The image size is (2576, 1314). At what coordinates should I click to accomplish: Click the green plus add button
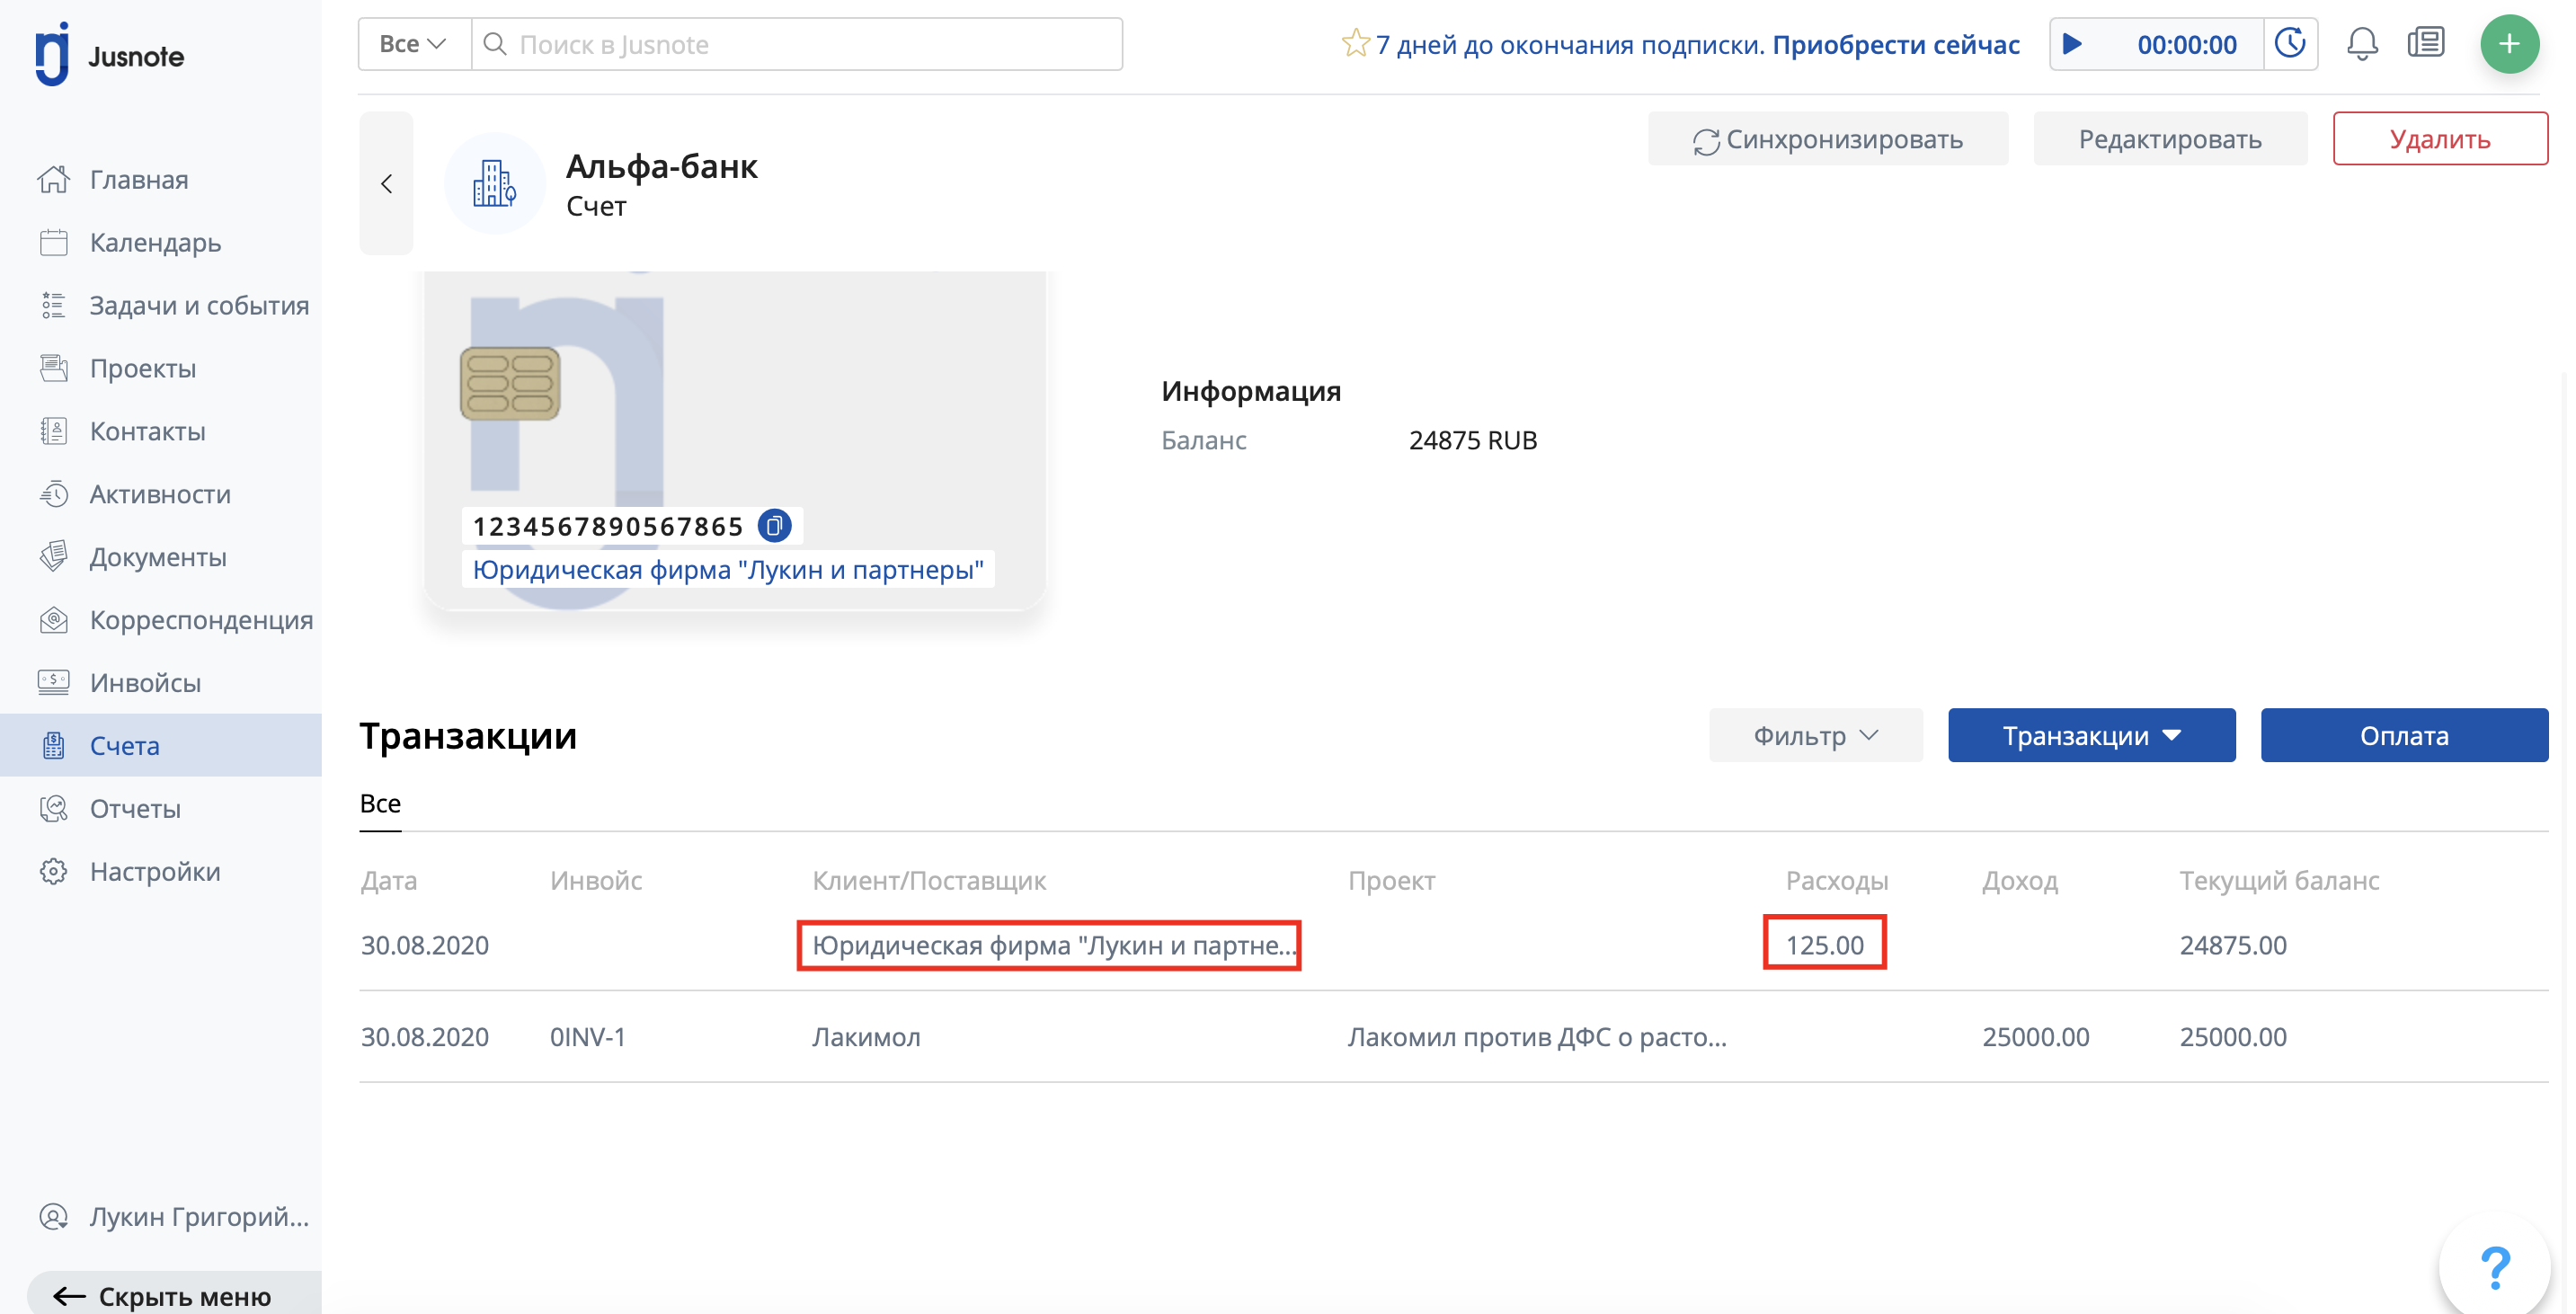pos(2509,44)
